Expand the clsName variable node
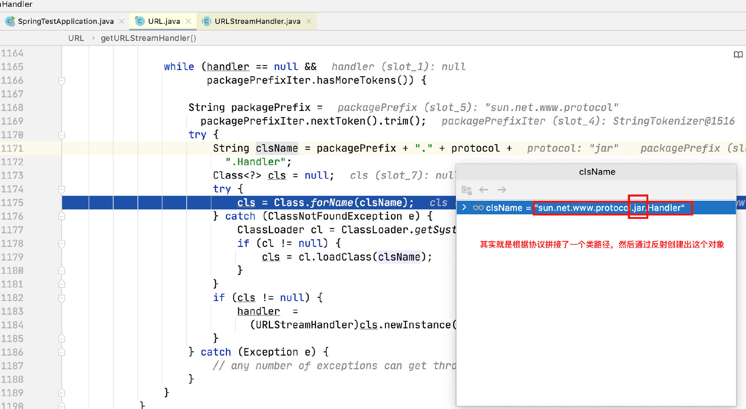 click(x=464, y=208)
